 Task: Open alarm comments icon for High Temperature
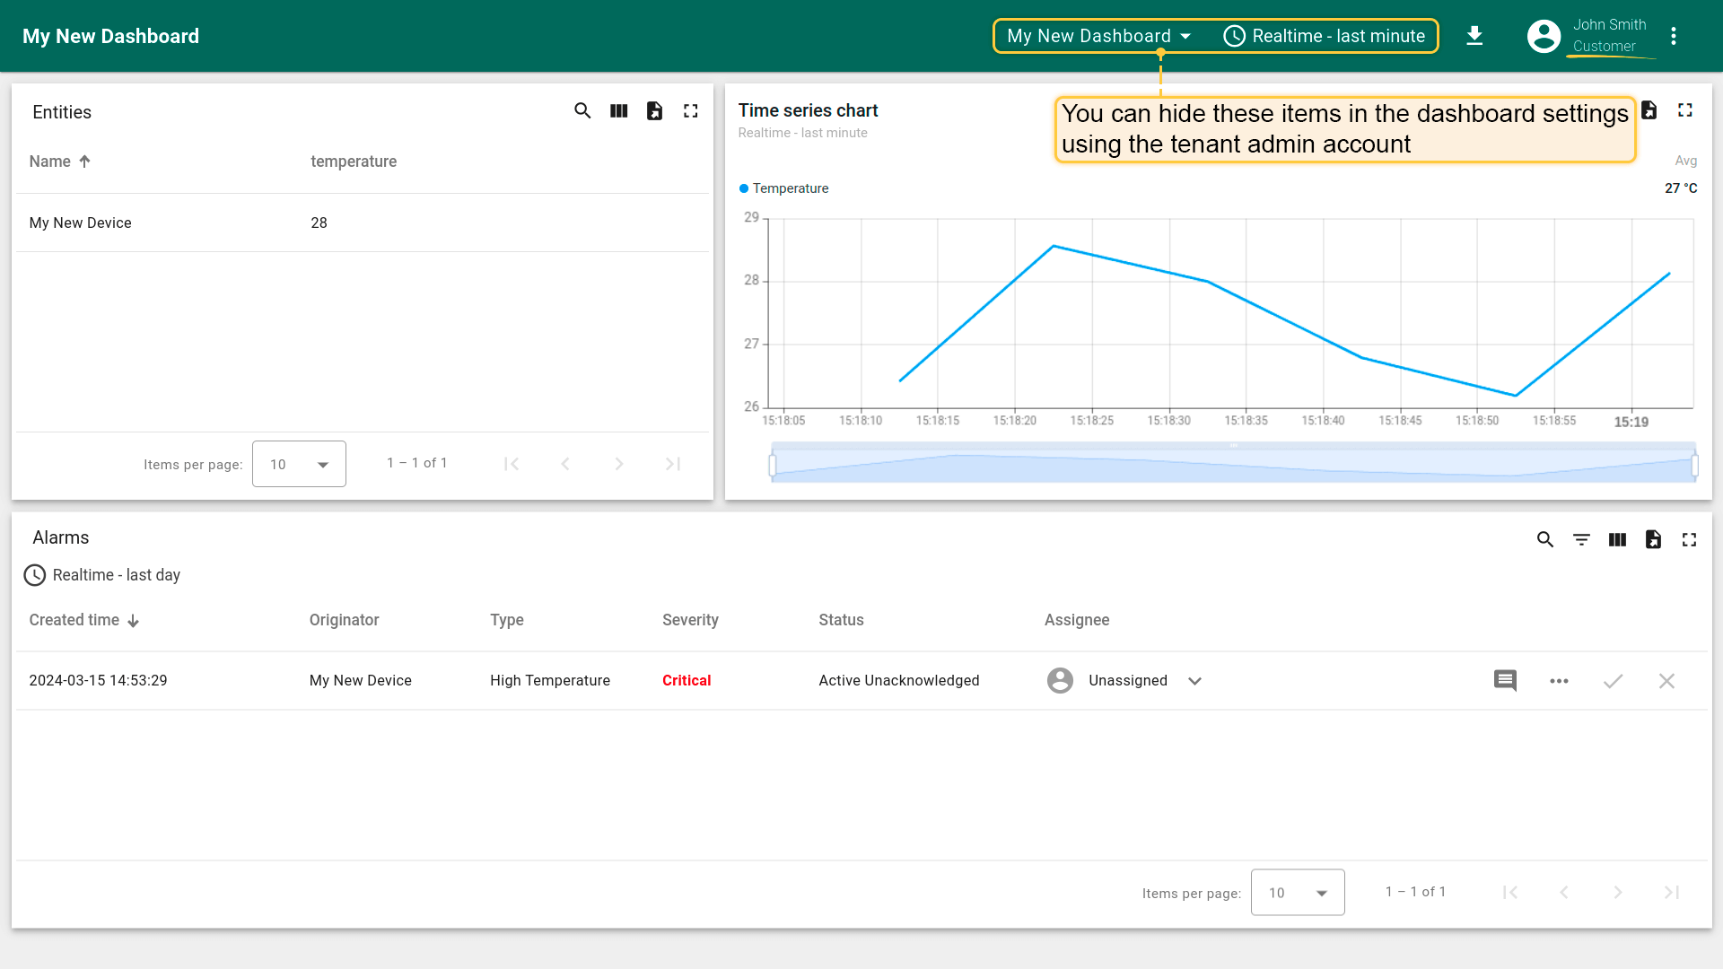click(1505, 681)
